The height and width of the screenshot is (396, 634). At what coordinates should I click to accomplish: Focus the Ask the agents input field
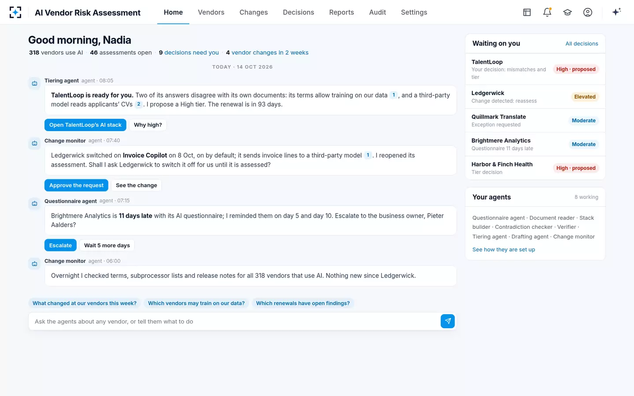(234, 321)
